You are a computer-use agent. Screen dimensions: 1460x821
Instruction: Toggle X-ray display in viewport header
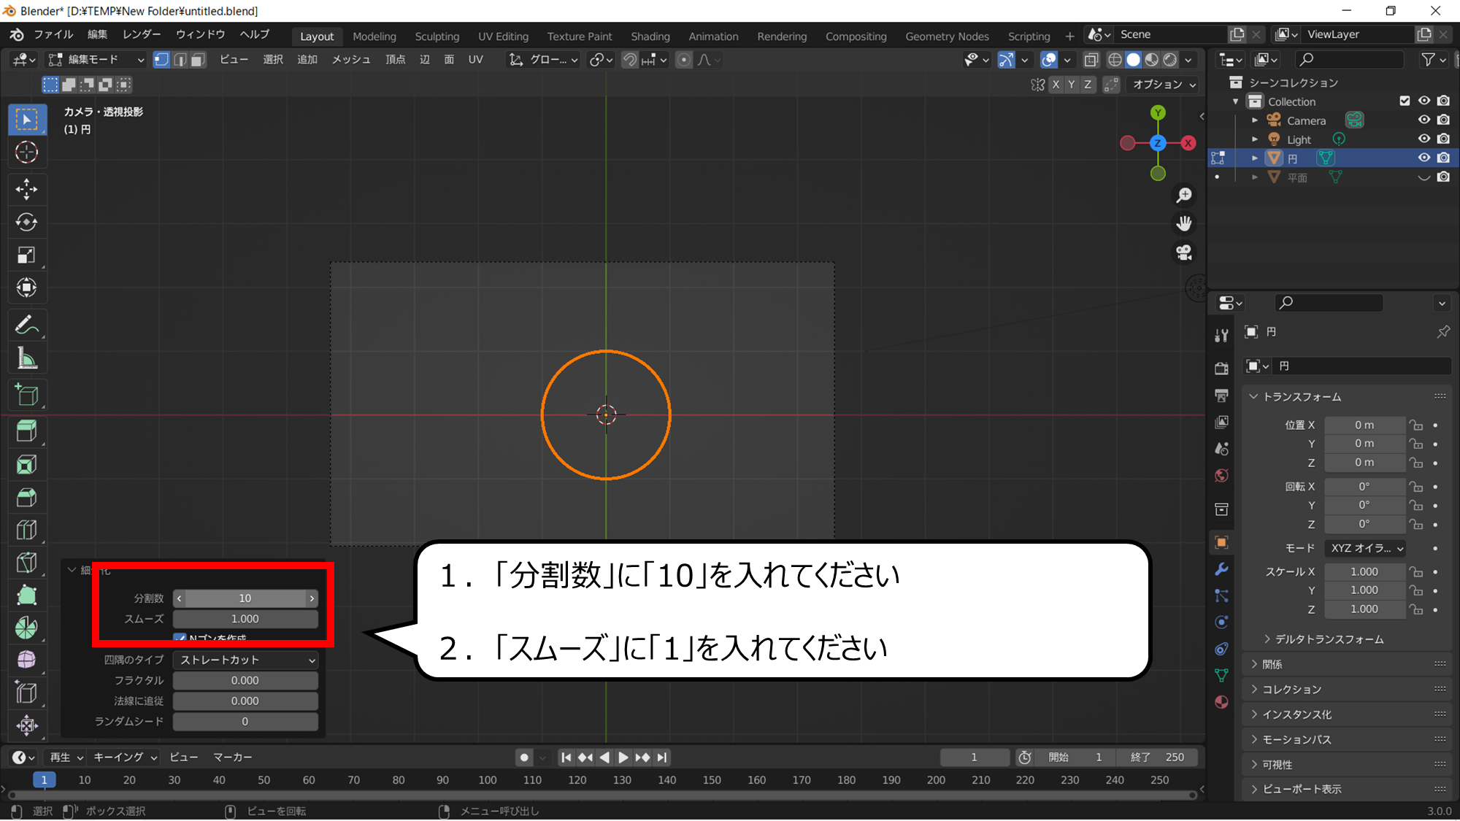[x=1091, y=60]
